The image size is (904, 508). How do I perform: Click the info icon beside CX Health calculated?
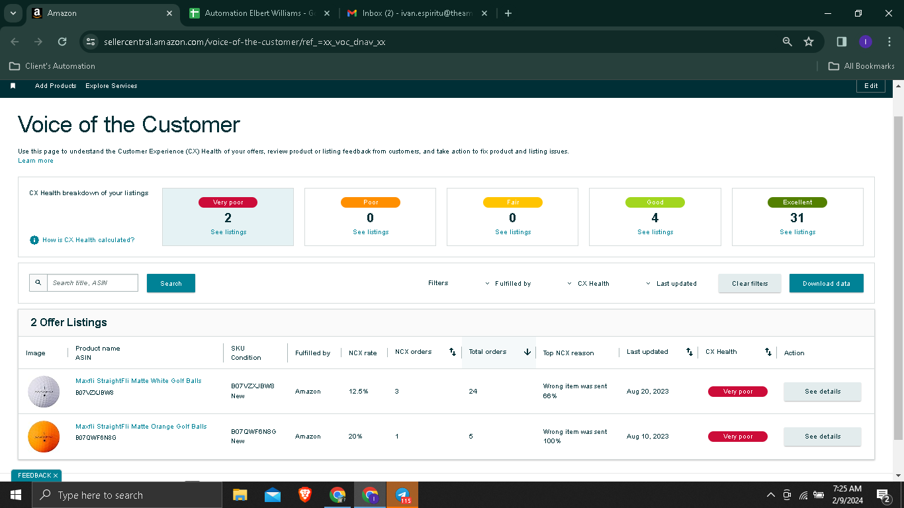34,240
